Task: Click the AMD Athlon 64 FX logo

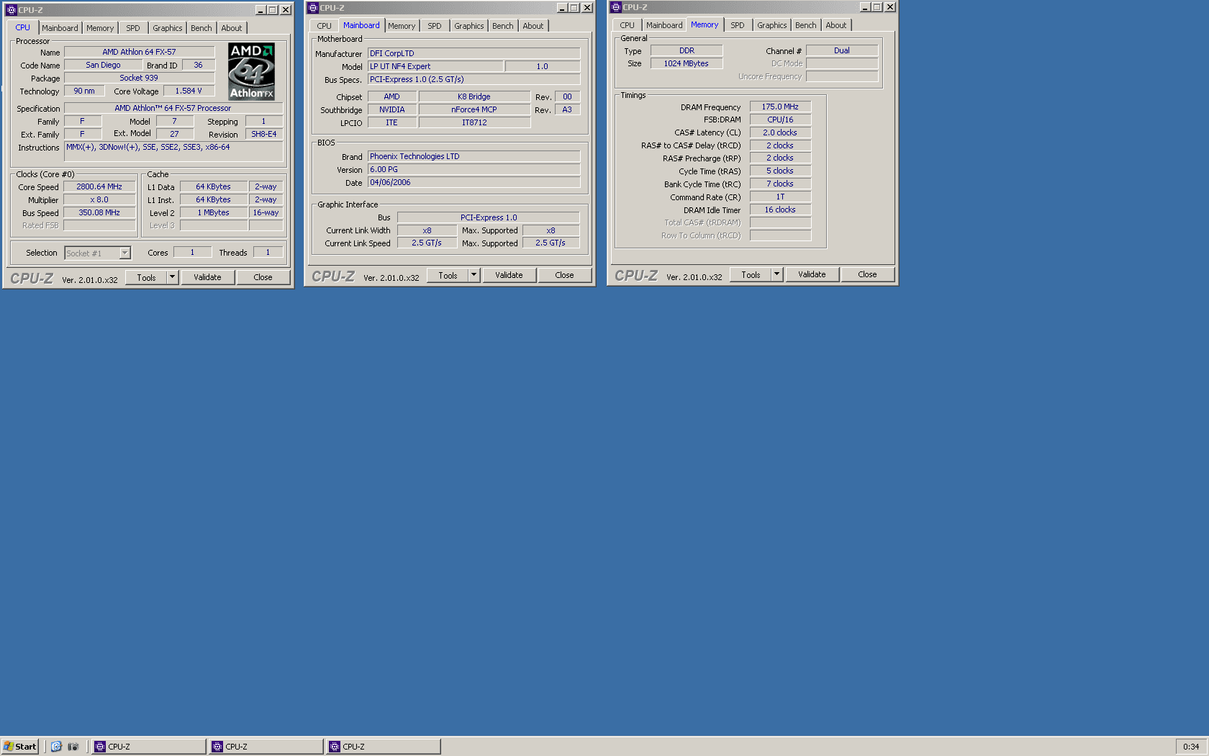Action: [251, 71]
